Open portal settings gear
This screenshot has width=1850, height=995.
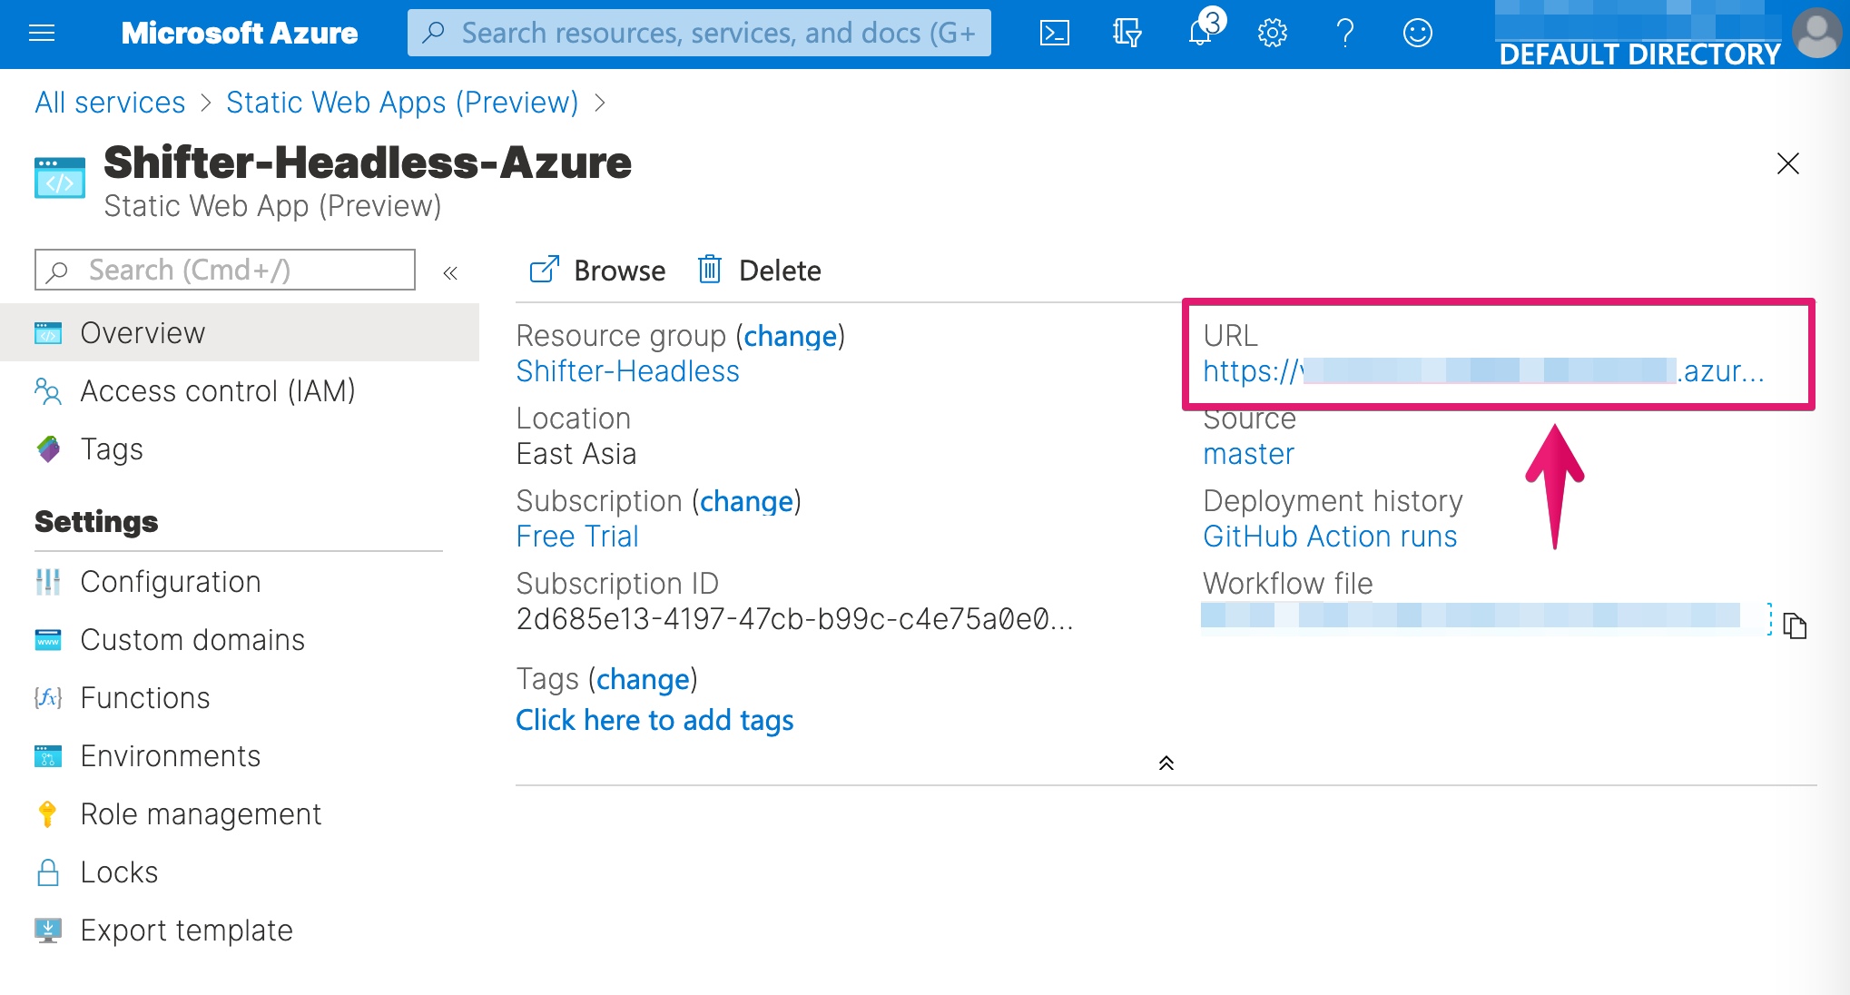1272,34
